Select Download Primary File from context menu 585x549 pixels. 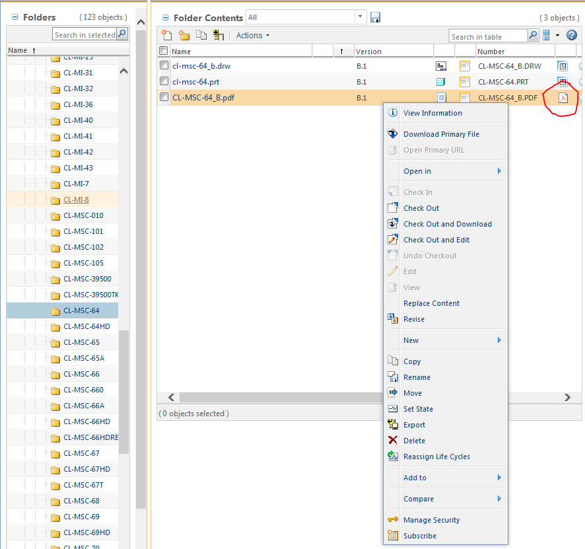click(x=441, y=134)
